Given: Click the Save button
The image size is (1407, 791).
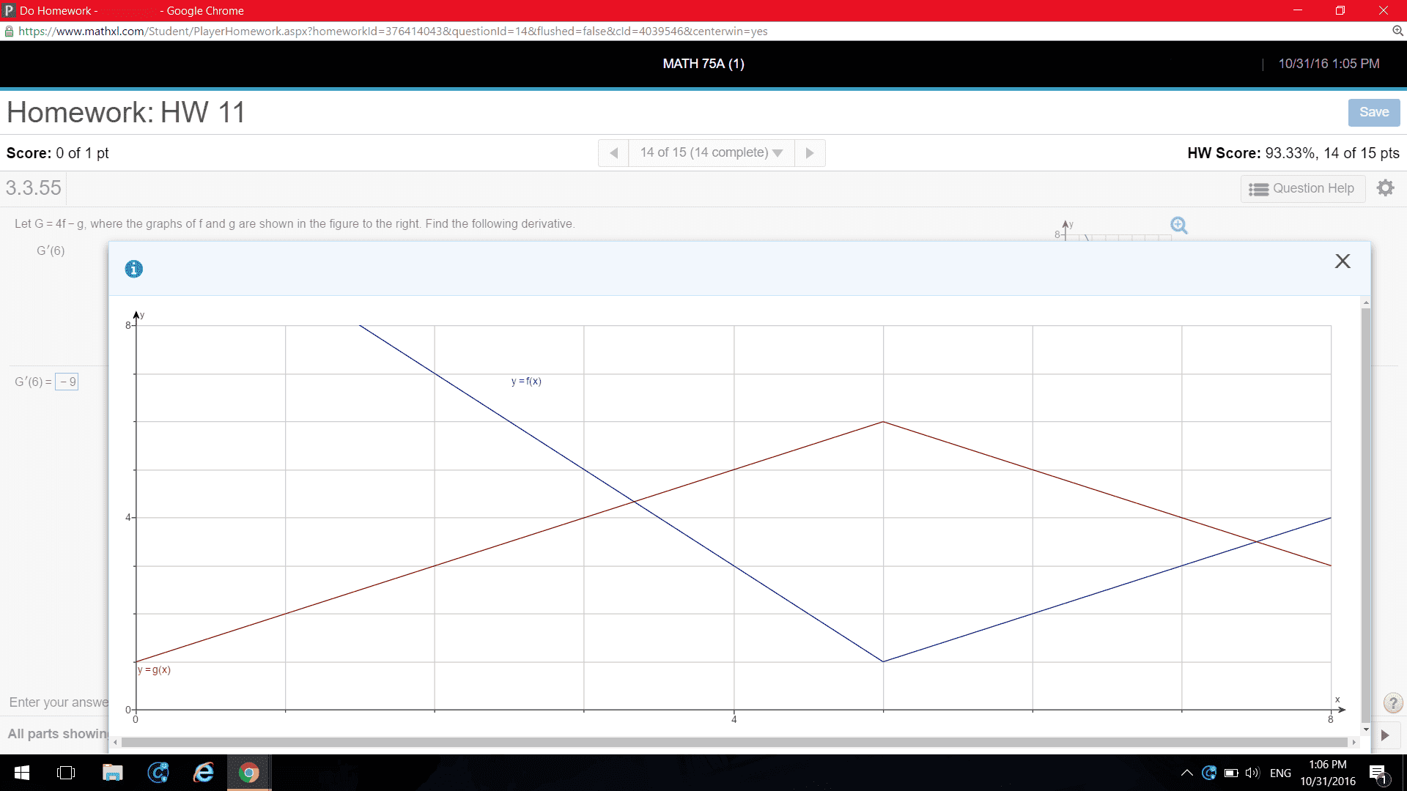Looking at the screenshot, I should [1373, 112].
